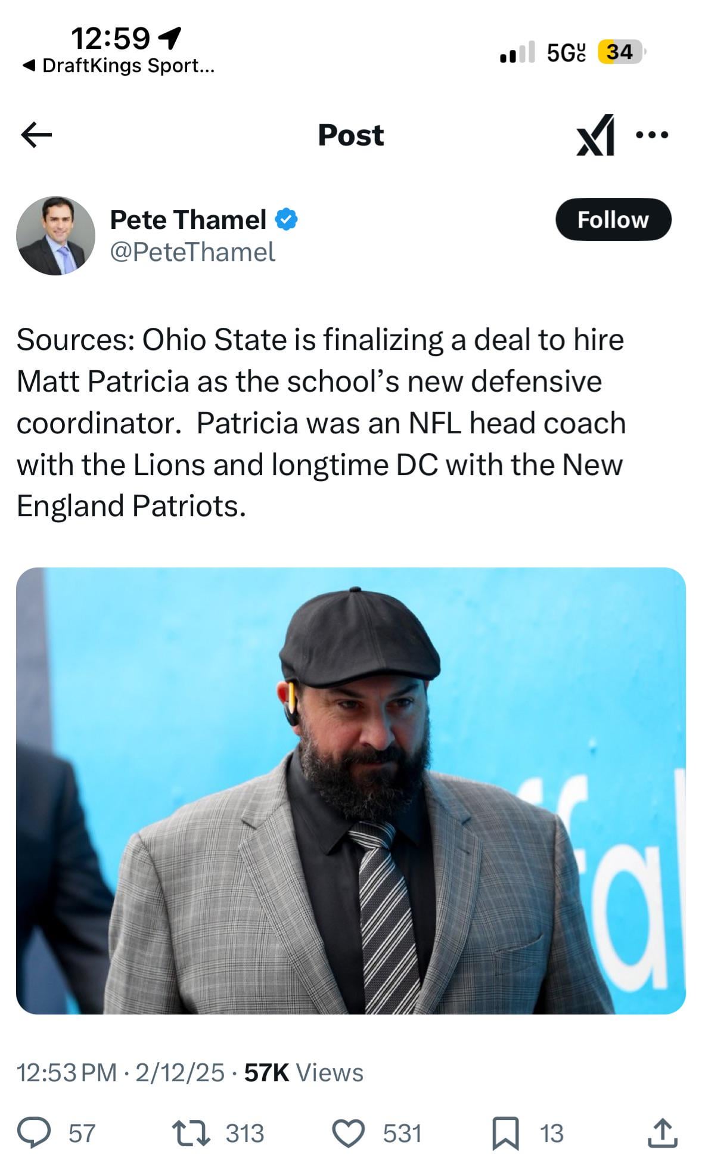Open Pete Thamel's profile picture

click(x=55, y=235)
